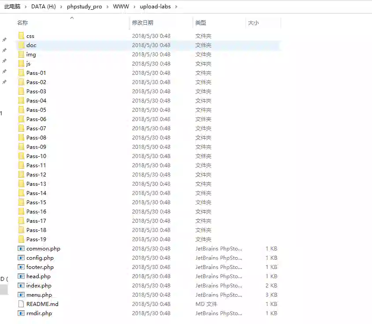Select the README.md file icon
This screenshot has width=372, height=324.
pyautogui.click(x=21, y=304)
